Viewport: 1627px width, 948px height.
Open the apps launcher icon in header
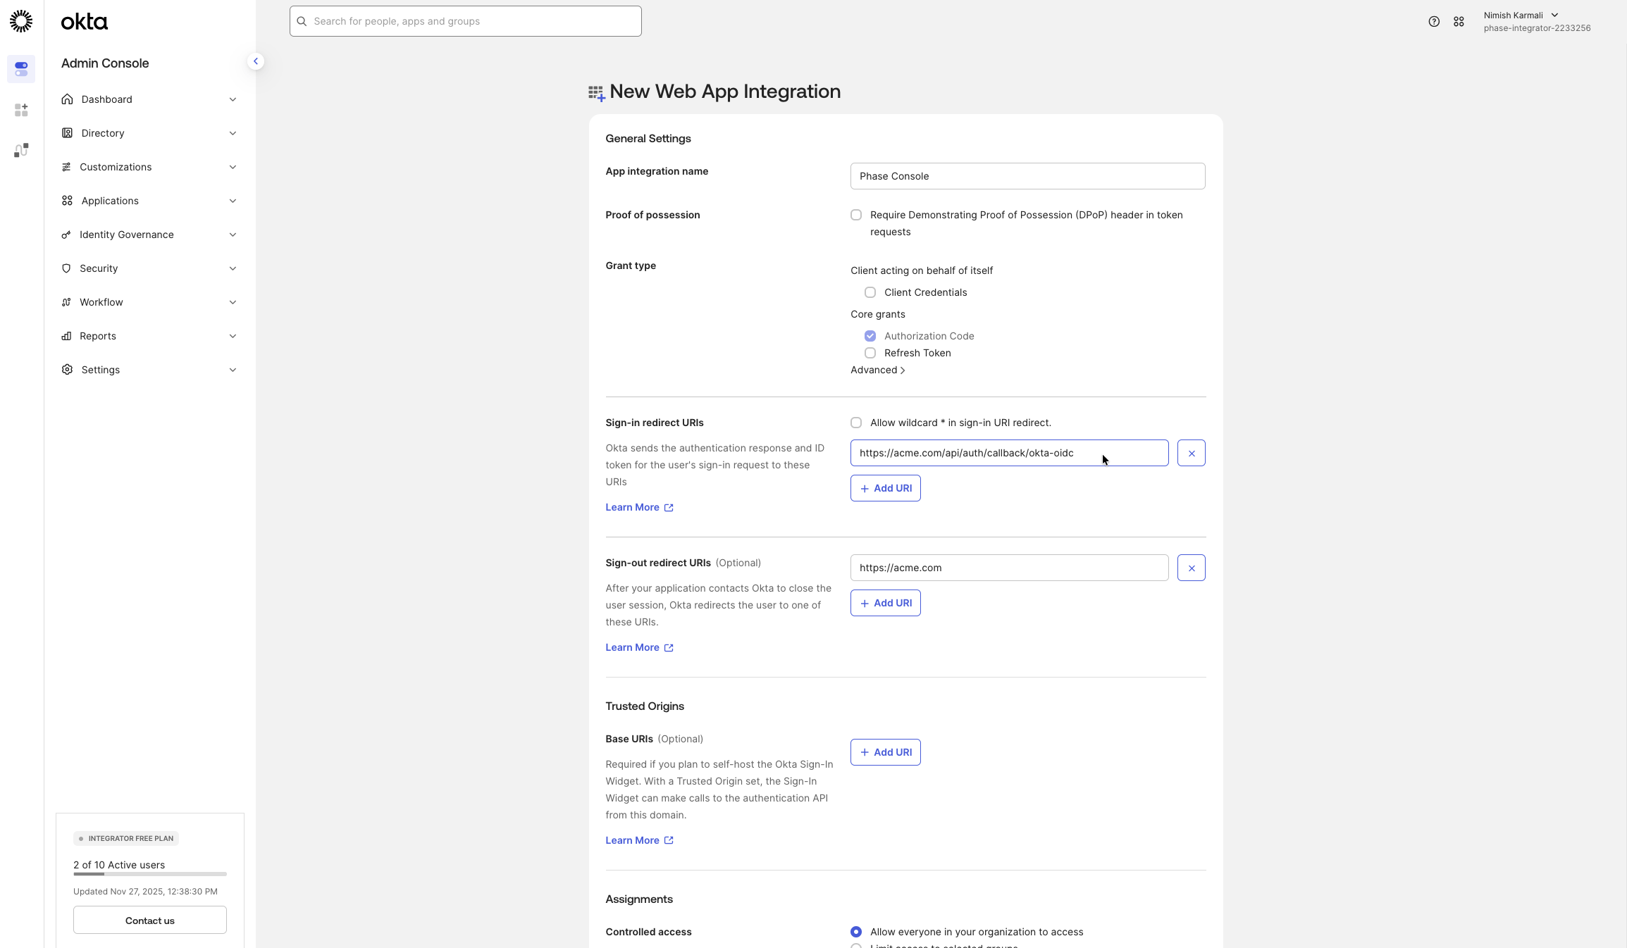point(1459,22)
